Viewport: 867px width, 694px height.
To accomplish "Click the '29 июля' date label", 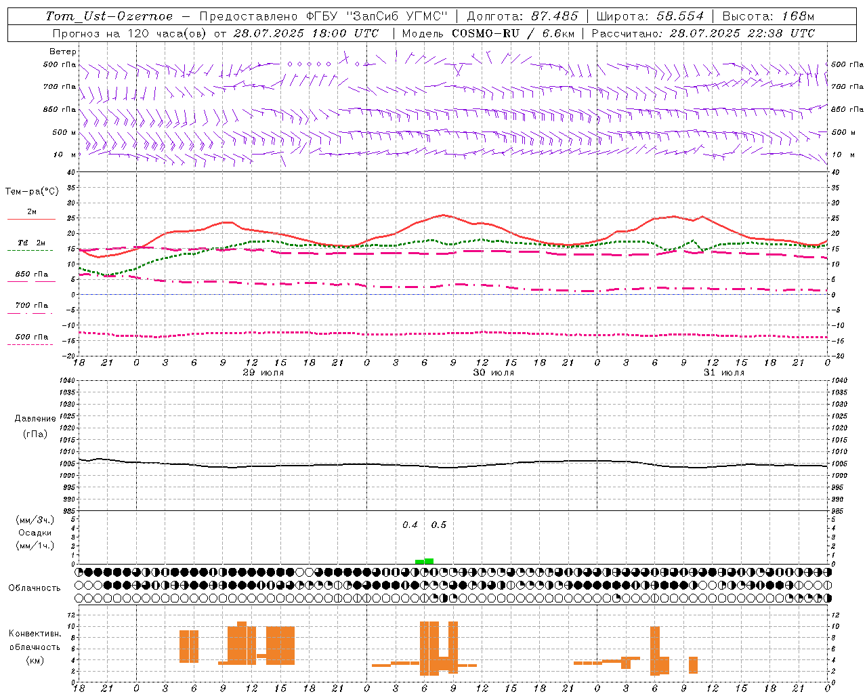I will [x=263, y=373].
